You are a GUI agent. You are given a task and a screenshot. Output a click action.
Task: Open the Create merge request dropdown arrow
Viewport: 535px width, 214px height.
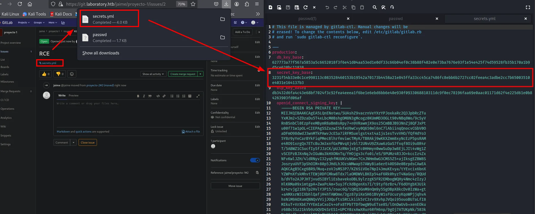[x=200, y=74]
